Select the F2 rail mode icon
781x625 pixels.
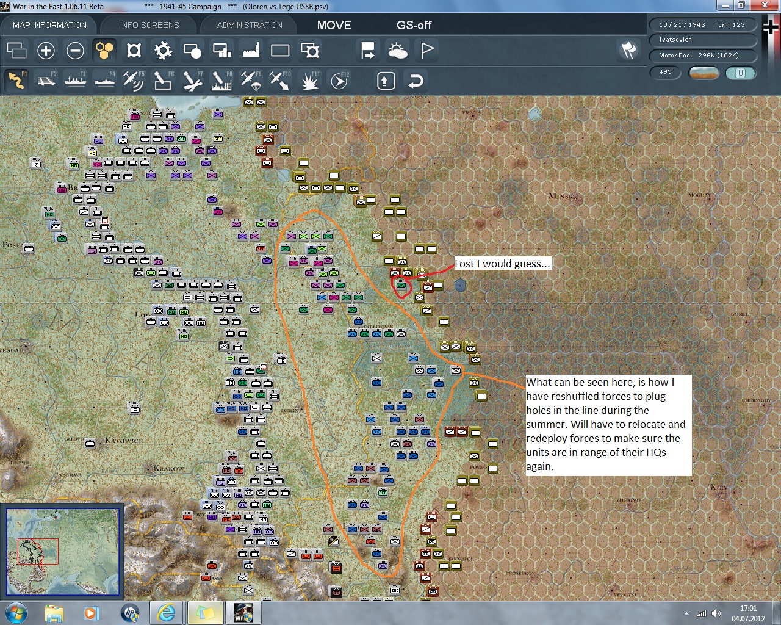coord(46,81)
